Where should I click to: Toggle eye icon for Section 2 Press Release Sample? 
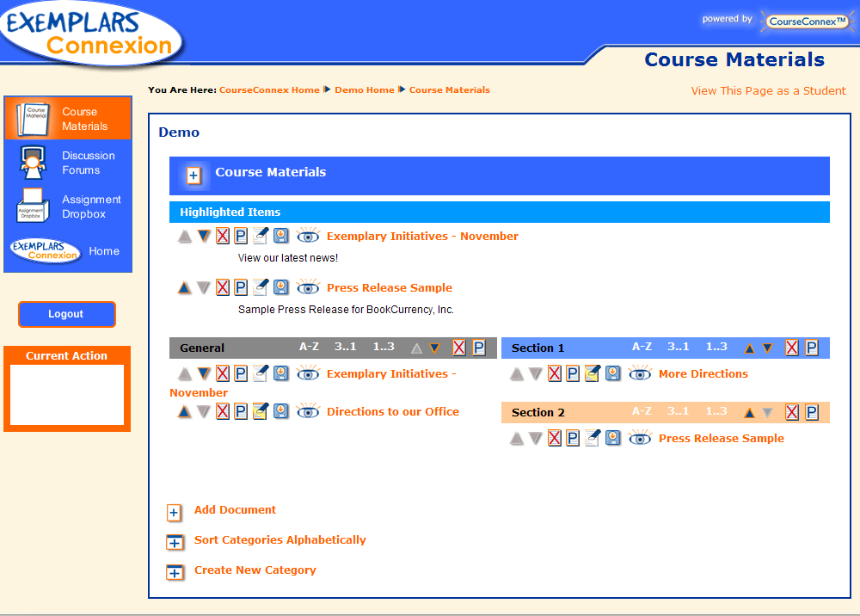point(639,439)
